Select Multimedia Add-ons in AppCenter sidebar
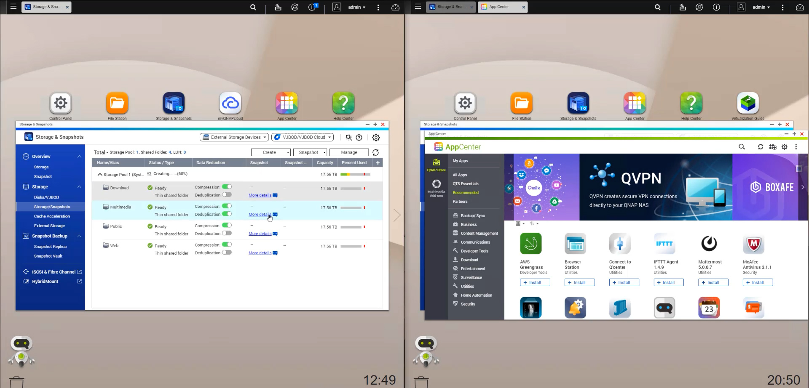The height and width of the screenshot is (388, 809). (436, 189)
